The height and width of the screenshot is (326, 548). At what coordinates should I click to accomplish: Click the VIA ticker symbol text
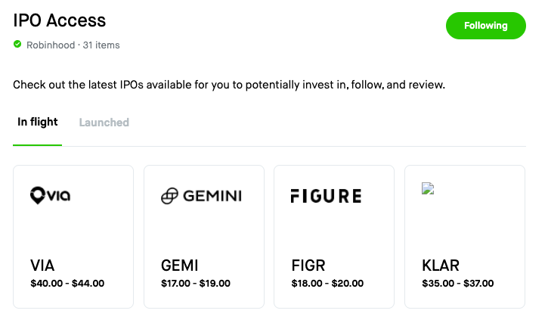click(42, 265)
